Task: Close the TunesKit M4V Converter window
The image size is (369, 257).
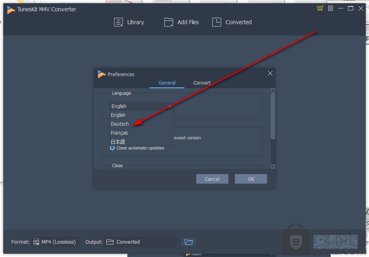Action: point(361,8)
